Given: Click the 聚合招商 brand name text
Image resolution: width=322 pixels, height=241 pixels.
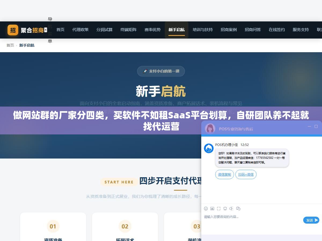Looking at the screenshot, I should (x=32, y=30).
